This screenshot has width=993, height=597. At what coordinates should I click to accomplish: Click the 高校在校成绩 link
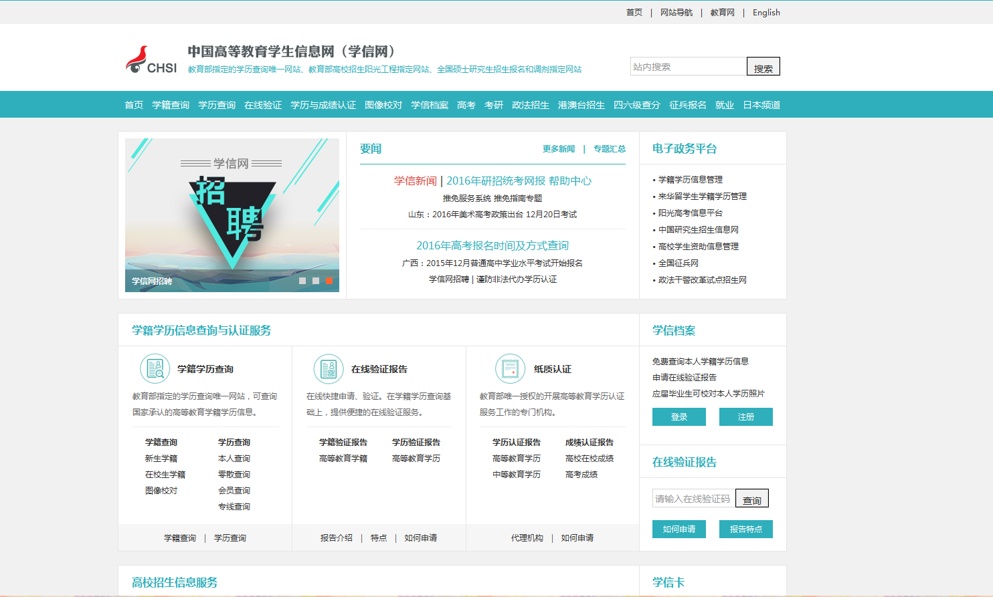pos(590,458)
